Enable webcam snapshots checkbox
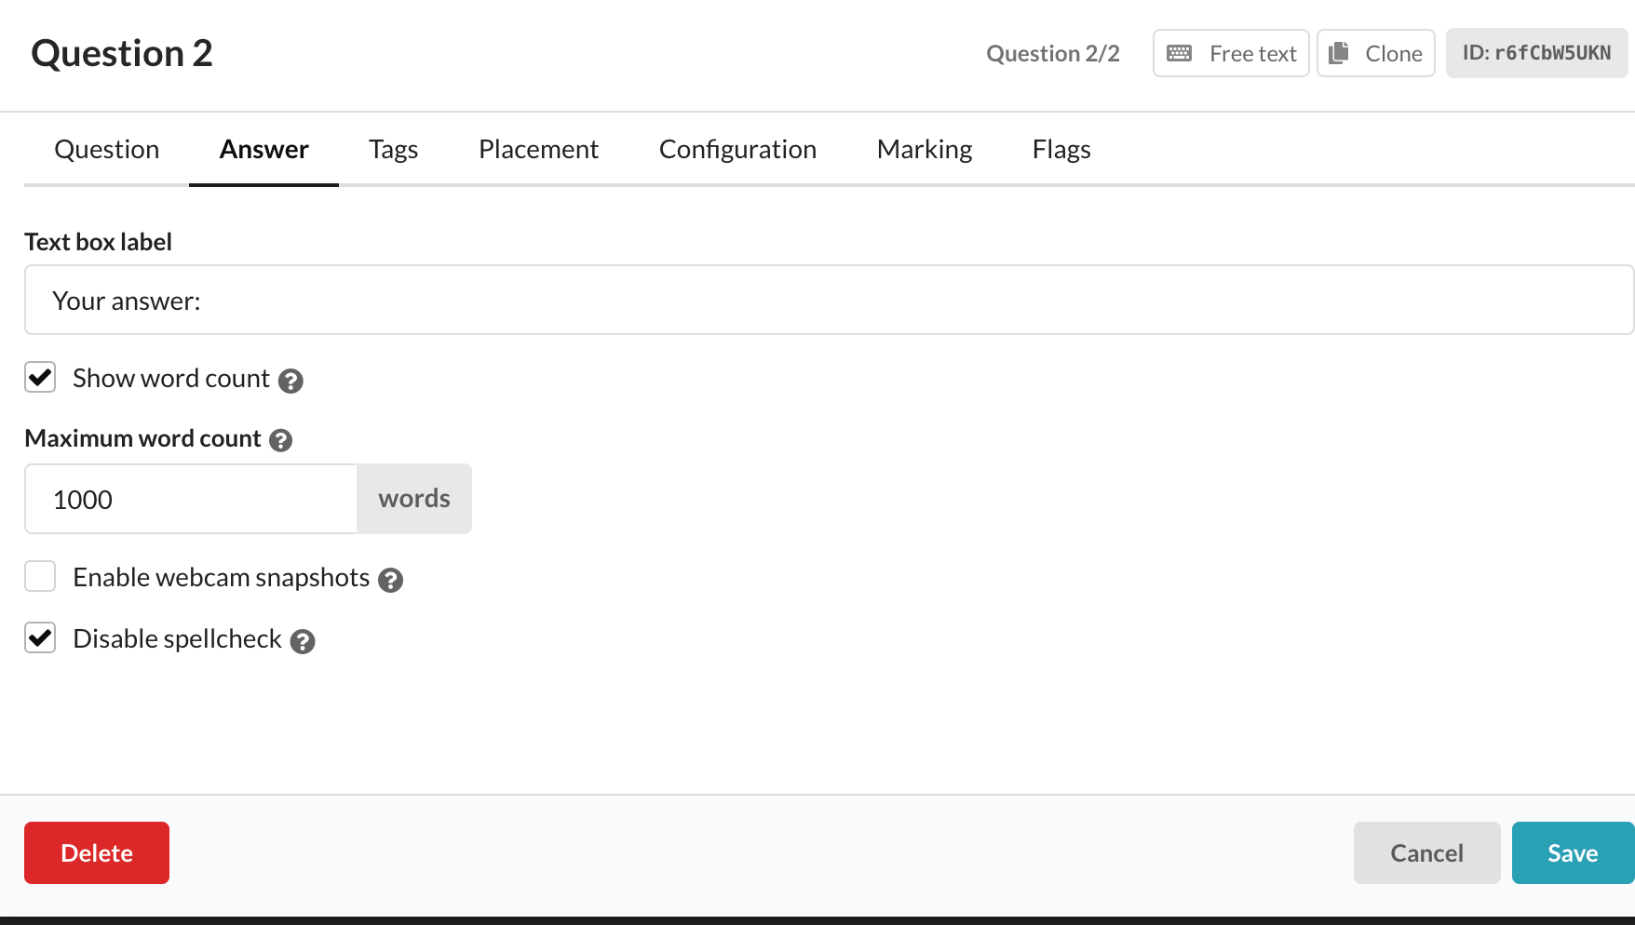Screen dimensions: 1635x925 [x=40, y=577]
